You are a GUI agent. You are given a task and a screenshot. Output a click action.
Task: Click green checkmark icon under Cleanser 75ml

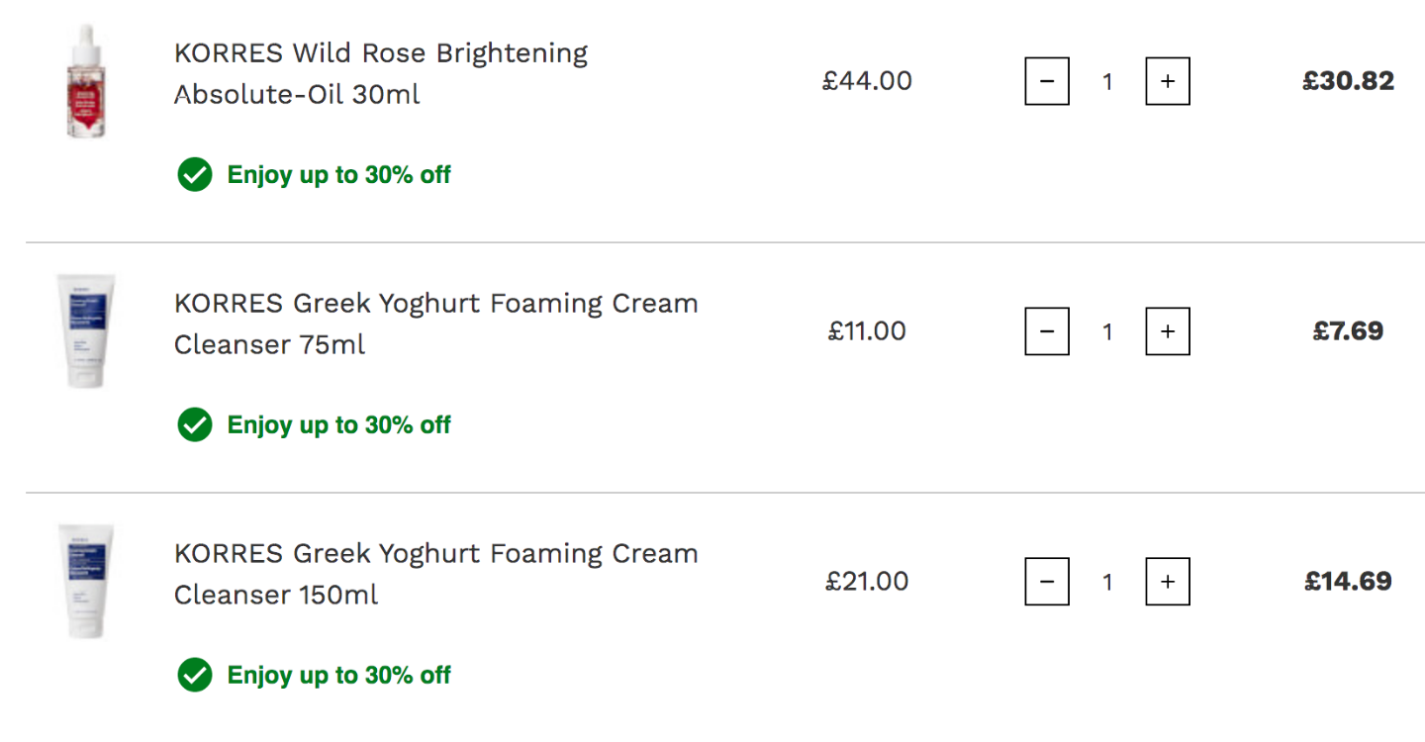(x=195, y=425)
